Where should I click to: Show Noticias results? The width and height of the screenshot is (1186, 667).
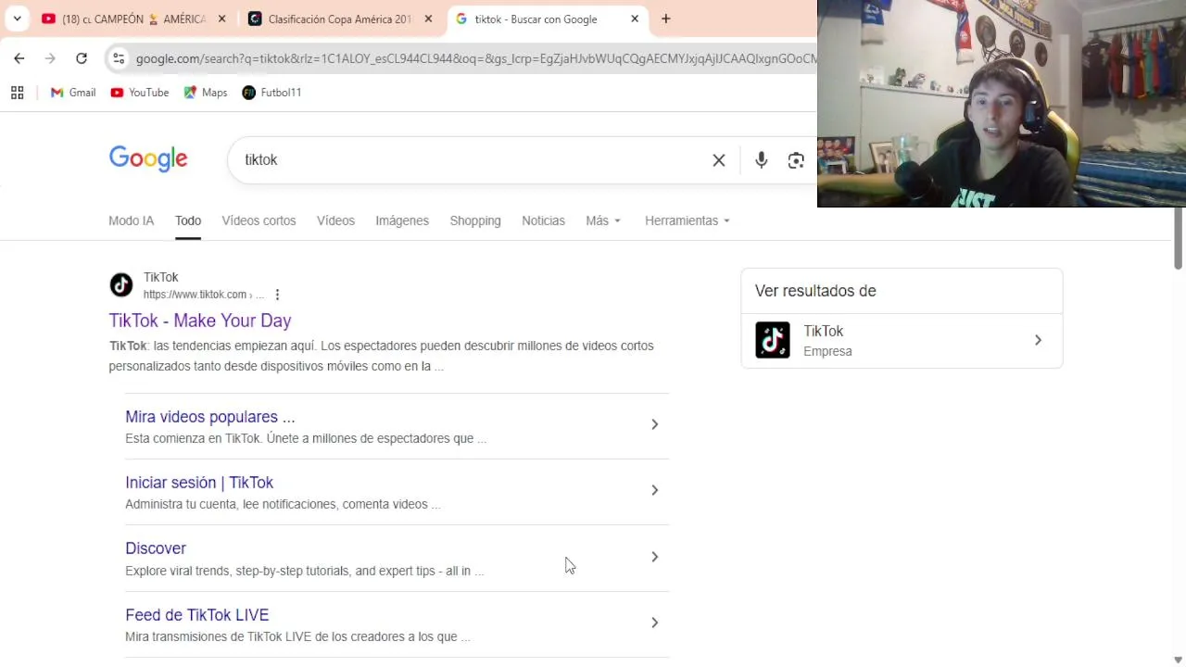(x=543, y=220)
